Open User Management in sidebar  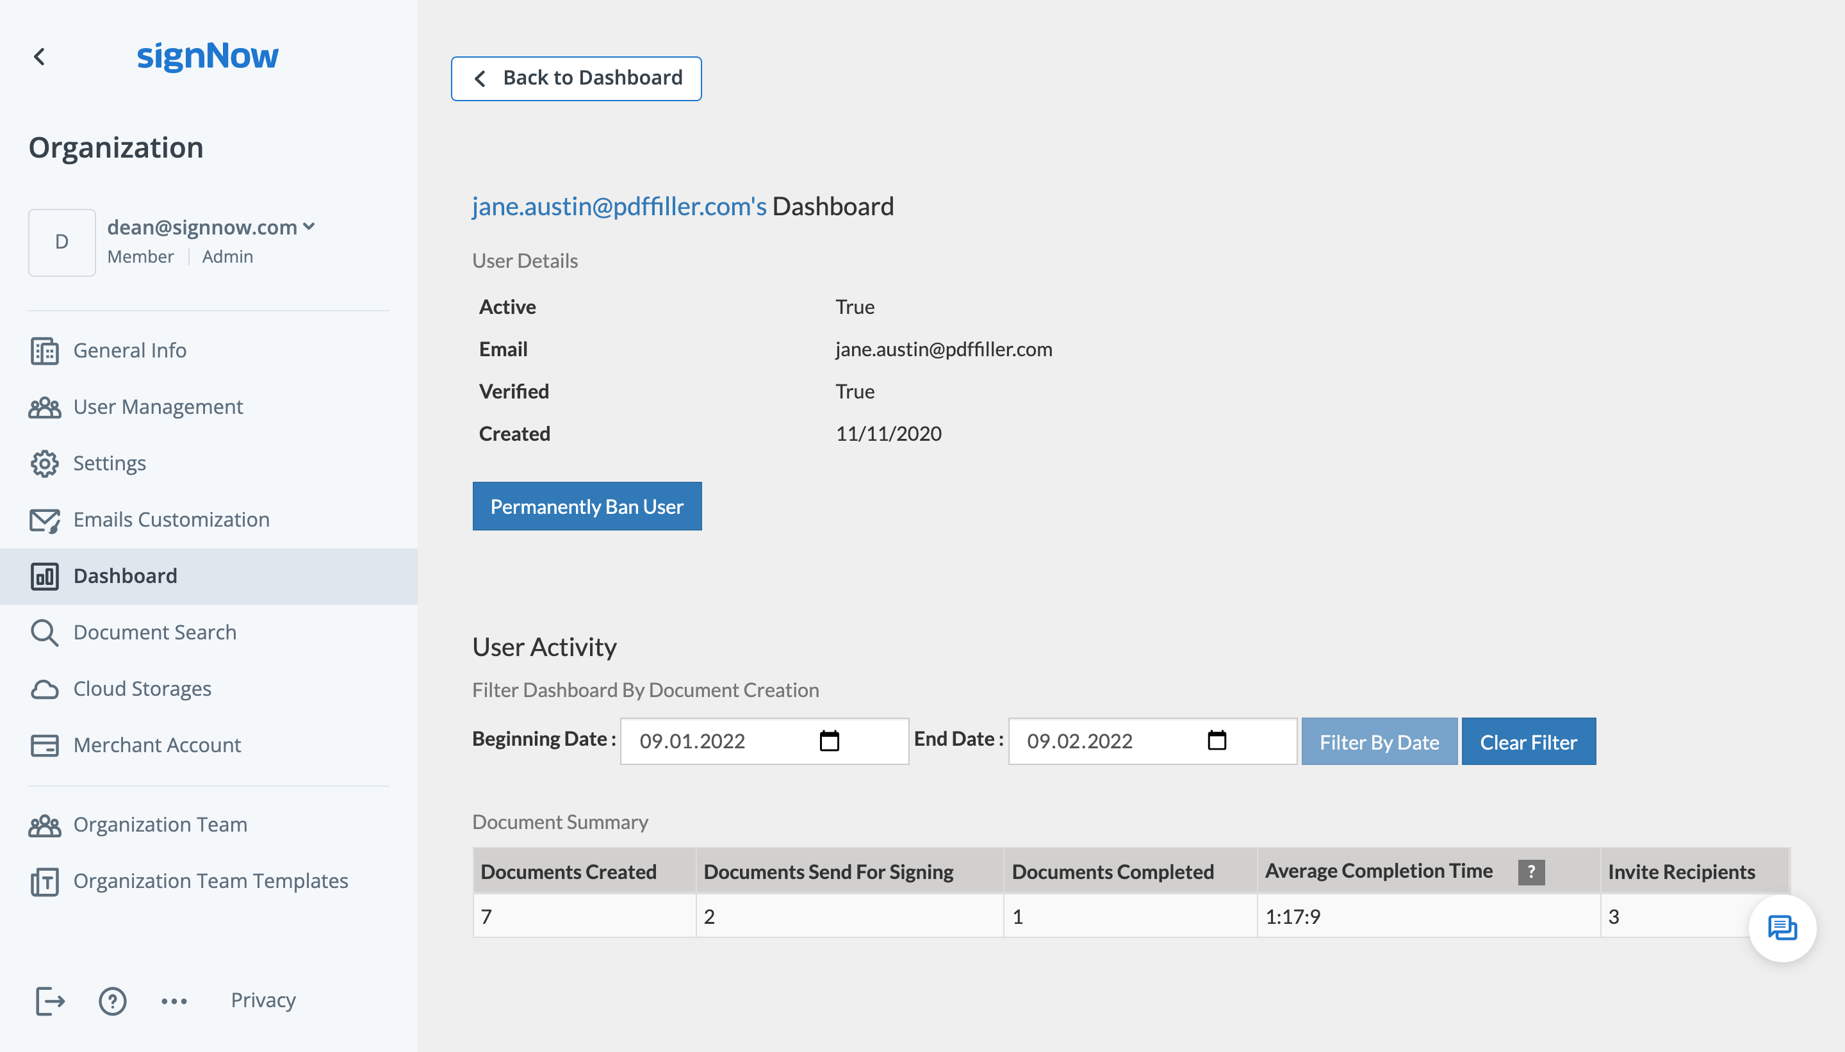pyautogui.click(x=158, y=407)
